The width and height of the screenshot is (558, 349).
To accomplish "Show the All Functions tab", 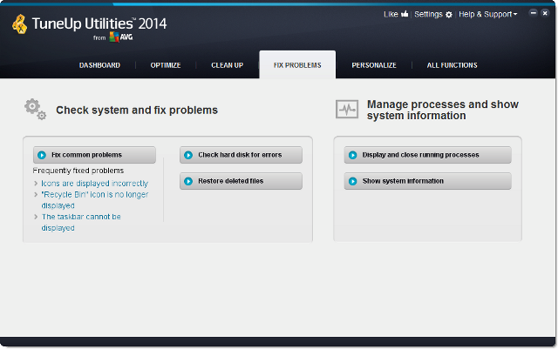I will tap(452, 65).
